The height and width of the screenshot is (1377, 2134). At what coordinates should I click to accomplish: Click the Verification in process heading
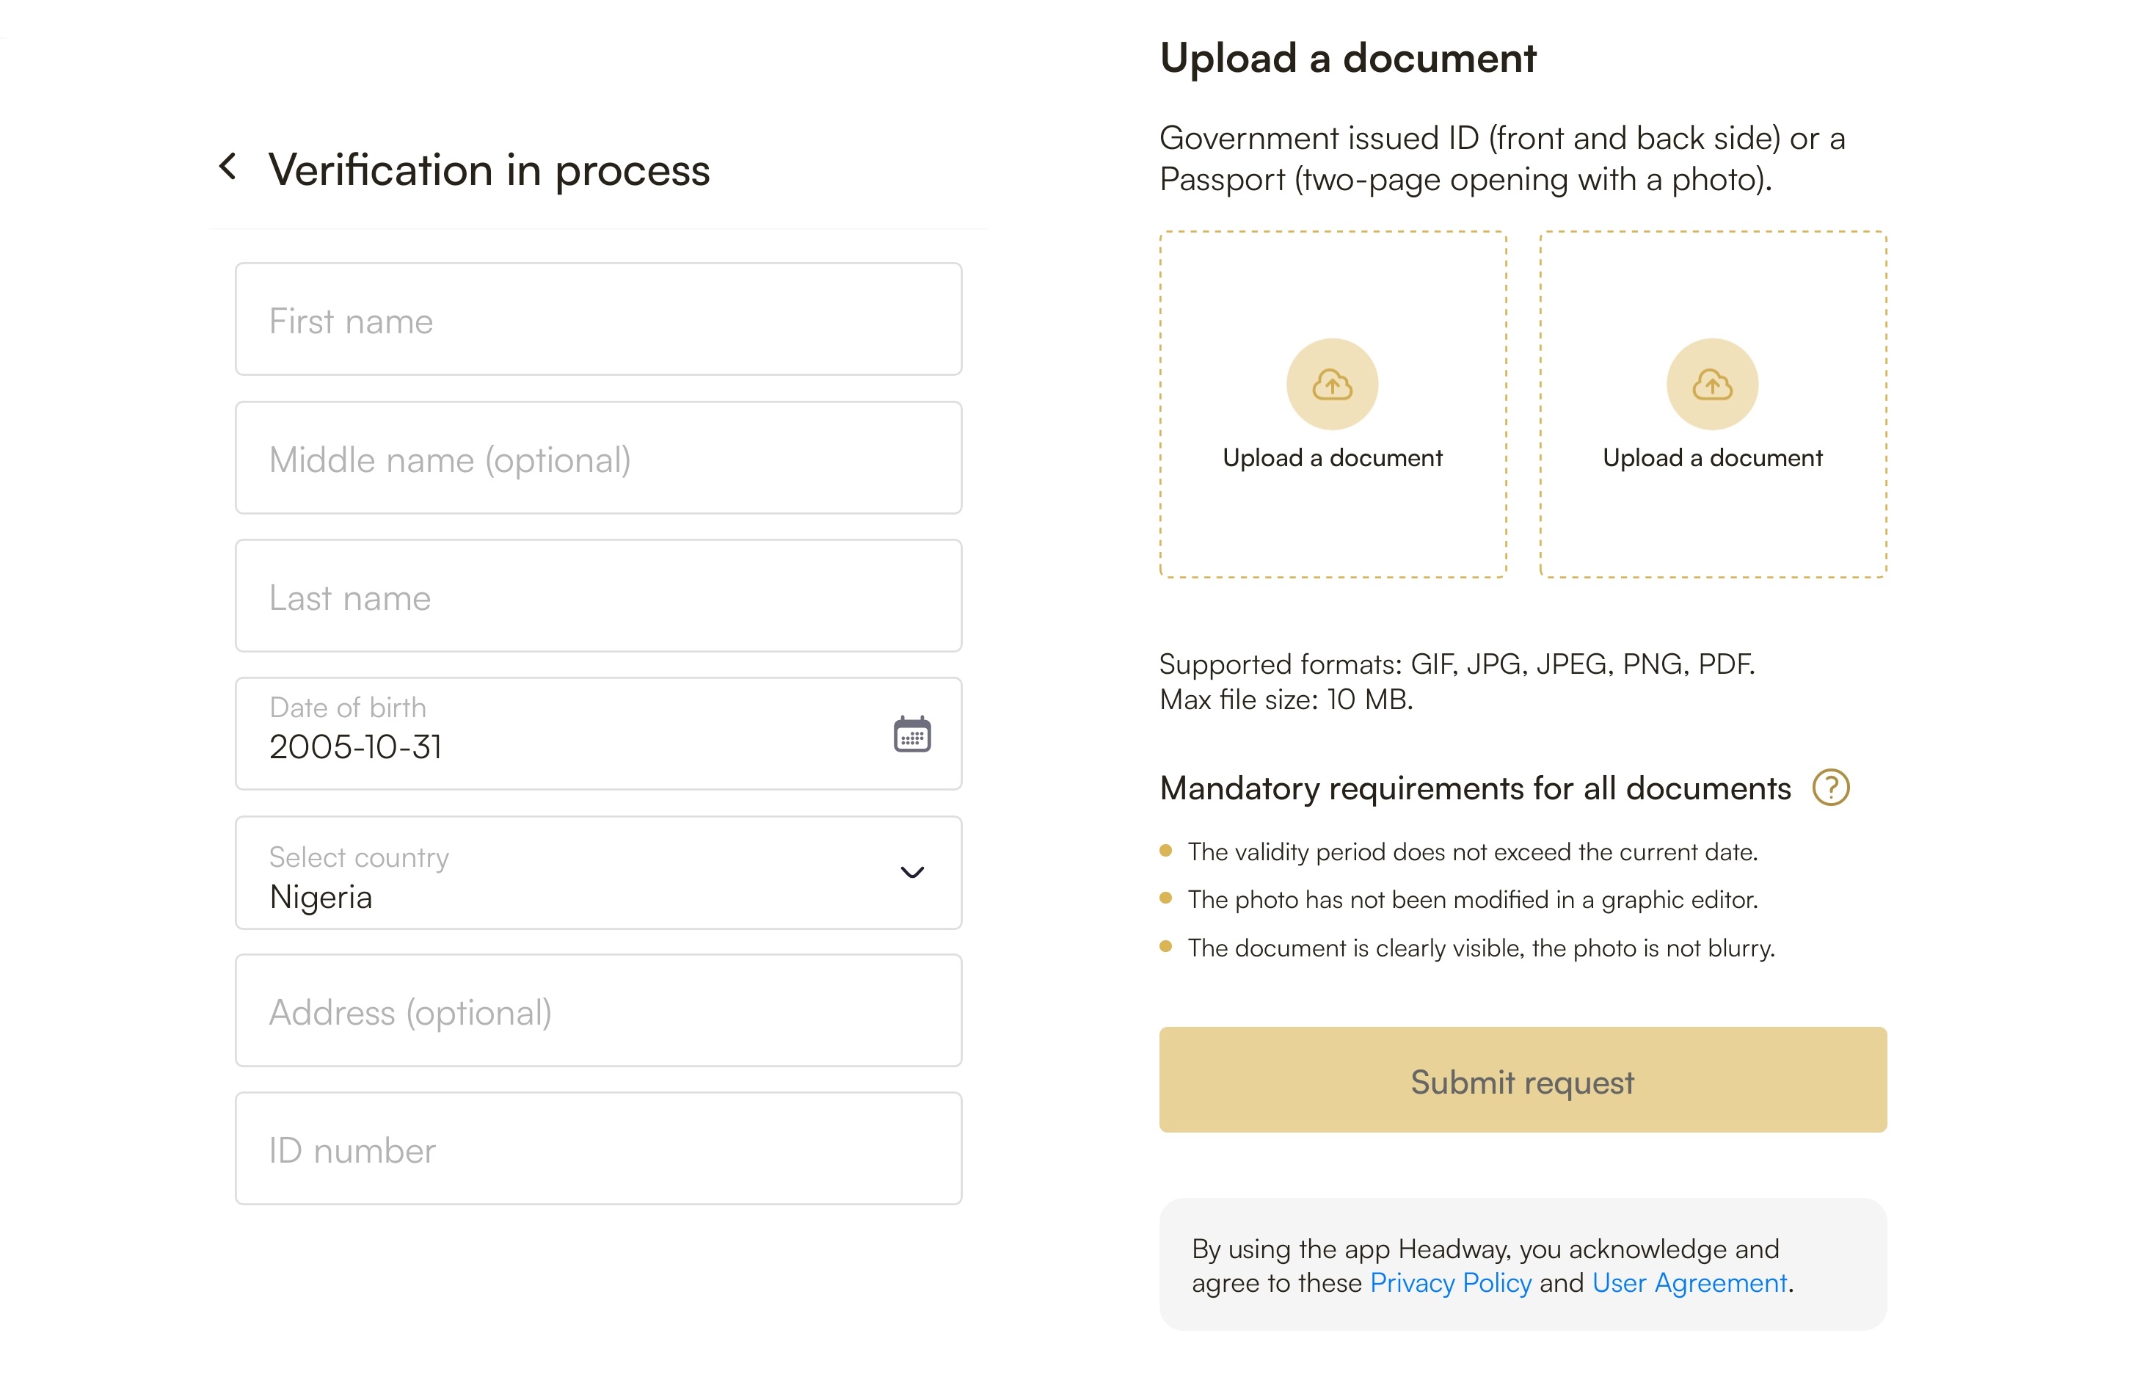(x=489, y=169)
